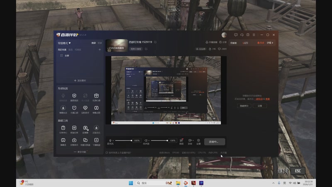This screenshot has height=187, width=332.
Task: Open the 弹幕秀 tool
Action: 63,142
